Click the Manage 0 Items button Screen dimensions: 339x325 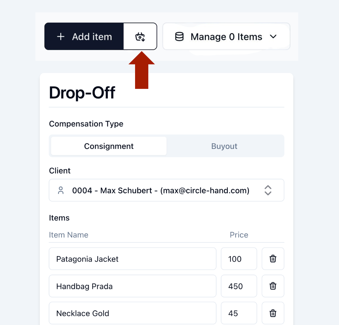pos(226,36)
